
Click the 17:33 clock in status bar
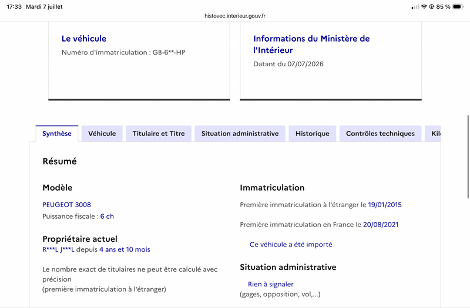coord(14,6)
